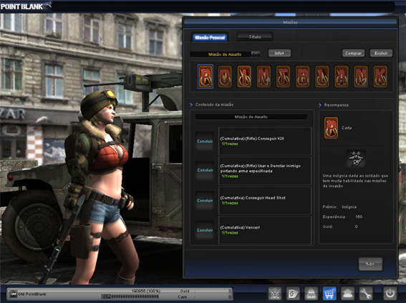Open the shop cart icon

329,294
